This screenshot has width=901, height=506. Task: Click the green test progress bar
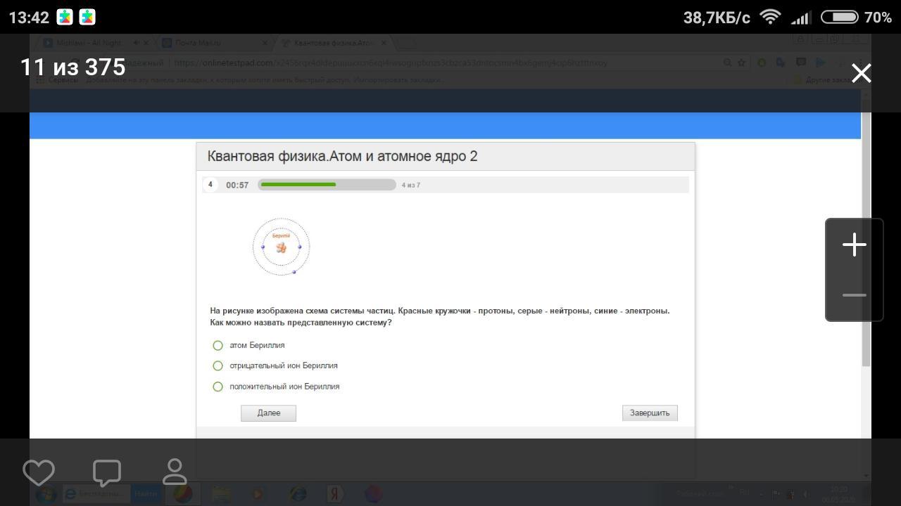pyautogui.click(x=327, y=185)
